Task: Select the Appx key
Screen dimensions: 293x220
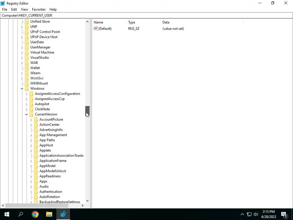Action: [43, 181]
